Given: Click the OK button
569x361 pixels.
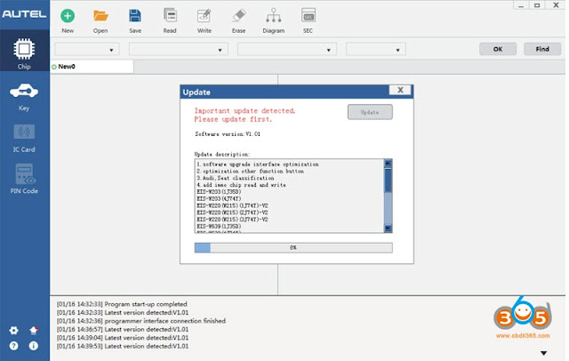Looking at the screenshot, I should (x=498, y=49).
